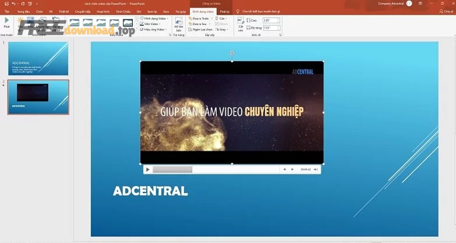456x243 pixels.
Task: Click the Chia sẻ (Share) button
Action: tap(446, 12)
